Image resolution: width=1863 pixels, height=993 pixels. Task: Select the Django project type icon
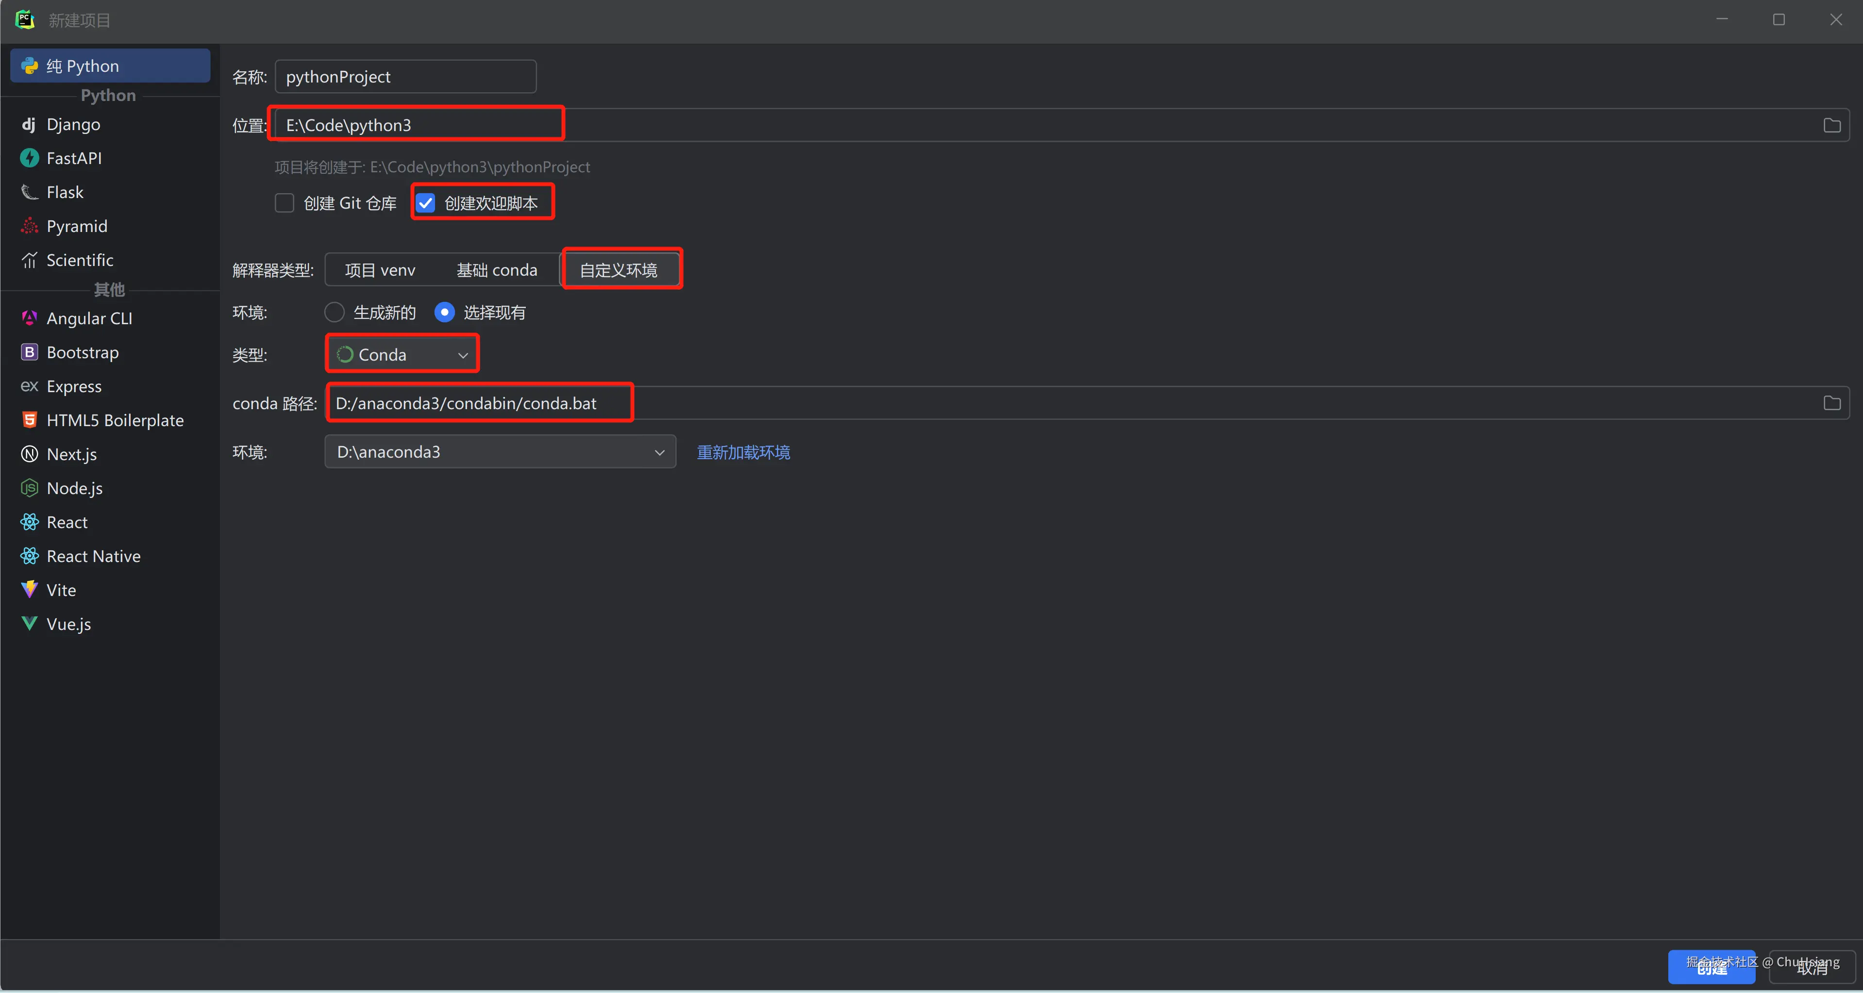point(29,124)
